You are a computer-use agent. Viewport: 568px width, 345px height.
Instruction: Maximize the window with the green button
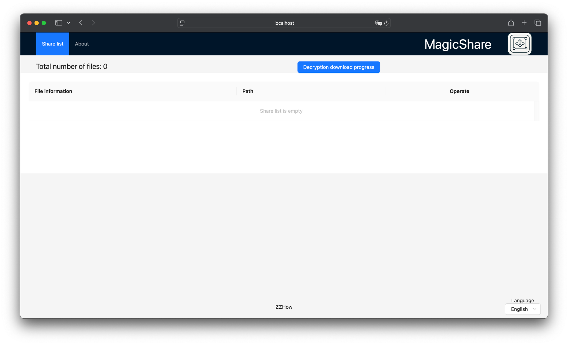coord(44,23)
